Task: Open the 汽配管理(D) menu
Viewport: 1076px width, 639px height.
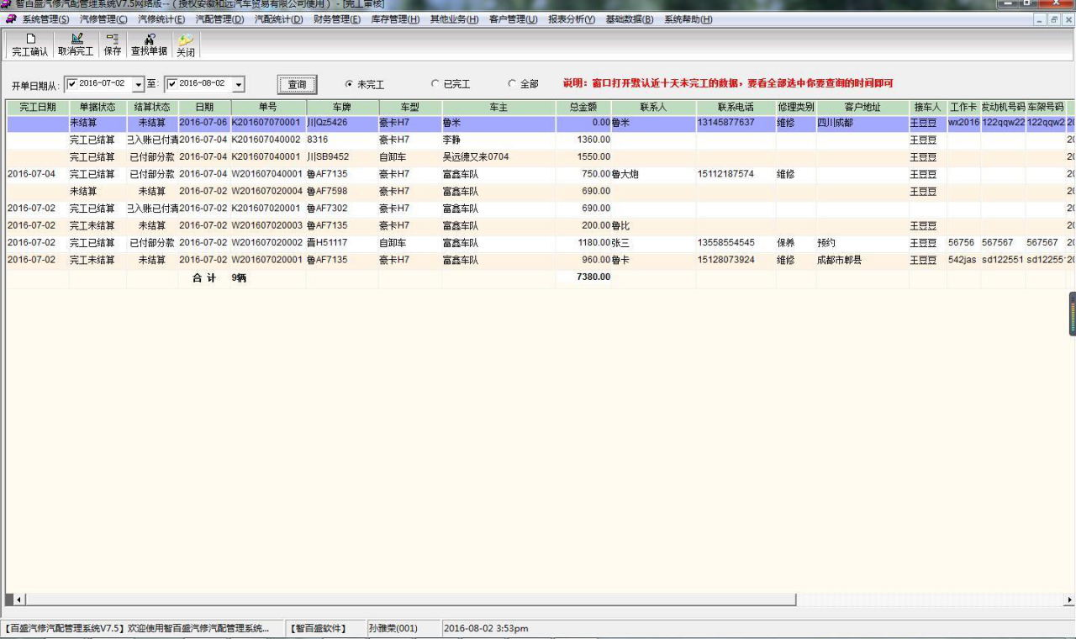Action: pos(219,19)
